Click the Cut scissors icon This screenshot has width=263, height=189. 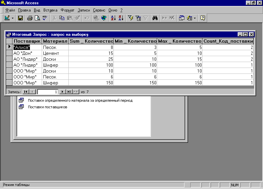pyautogui.click(x=54, y=18)
